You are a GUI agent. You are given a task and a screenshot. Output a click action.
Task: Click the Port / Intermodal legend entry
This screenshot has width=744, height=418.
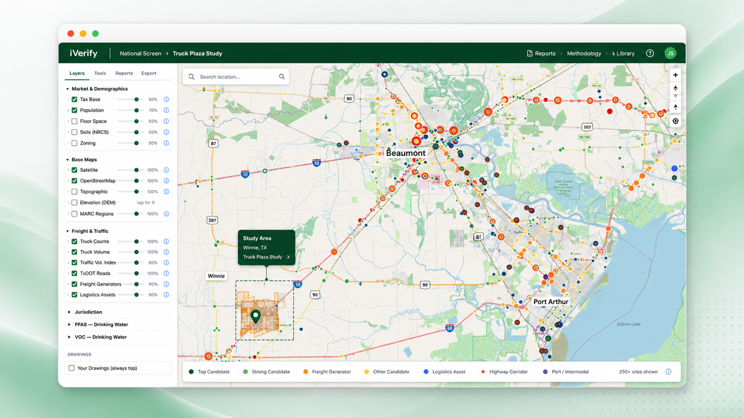coord(565,372)
